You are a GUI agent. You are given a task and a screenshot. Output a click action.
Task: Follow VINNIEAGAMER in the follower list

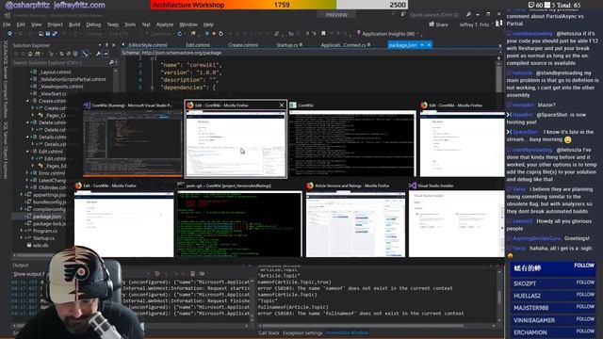pos(585,319)
